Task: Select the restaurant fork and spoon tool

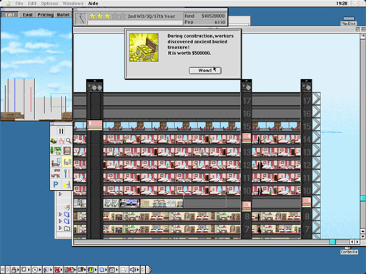Action: (x=67, y=173)
